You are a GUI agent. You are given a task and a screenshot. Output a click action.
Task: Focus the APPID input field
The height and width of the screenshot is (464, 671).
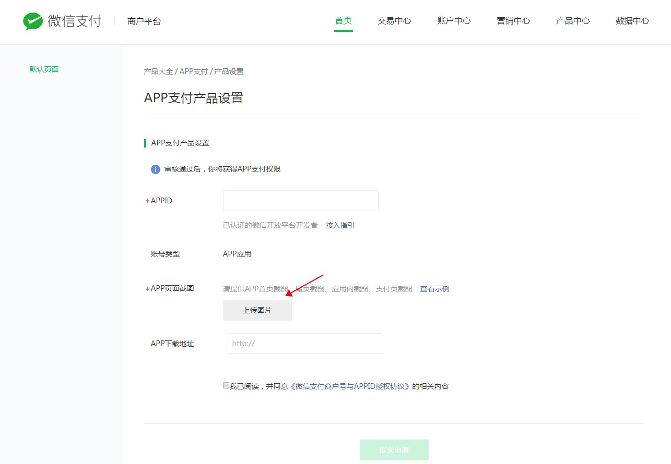(x=301, y=201)
